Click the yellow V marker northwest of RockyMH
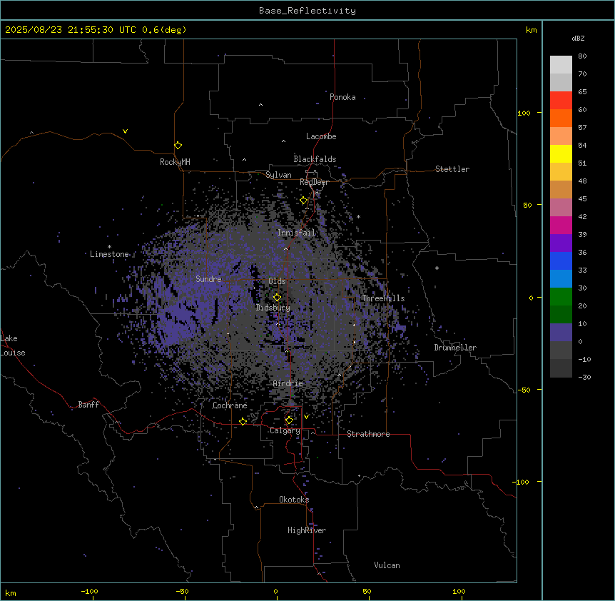 tap(125, 131)
